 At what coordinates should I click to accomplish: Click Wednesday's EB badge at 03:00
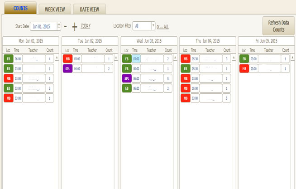[127, 59]
